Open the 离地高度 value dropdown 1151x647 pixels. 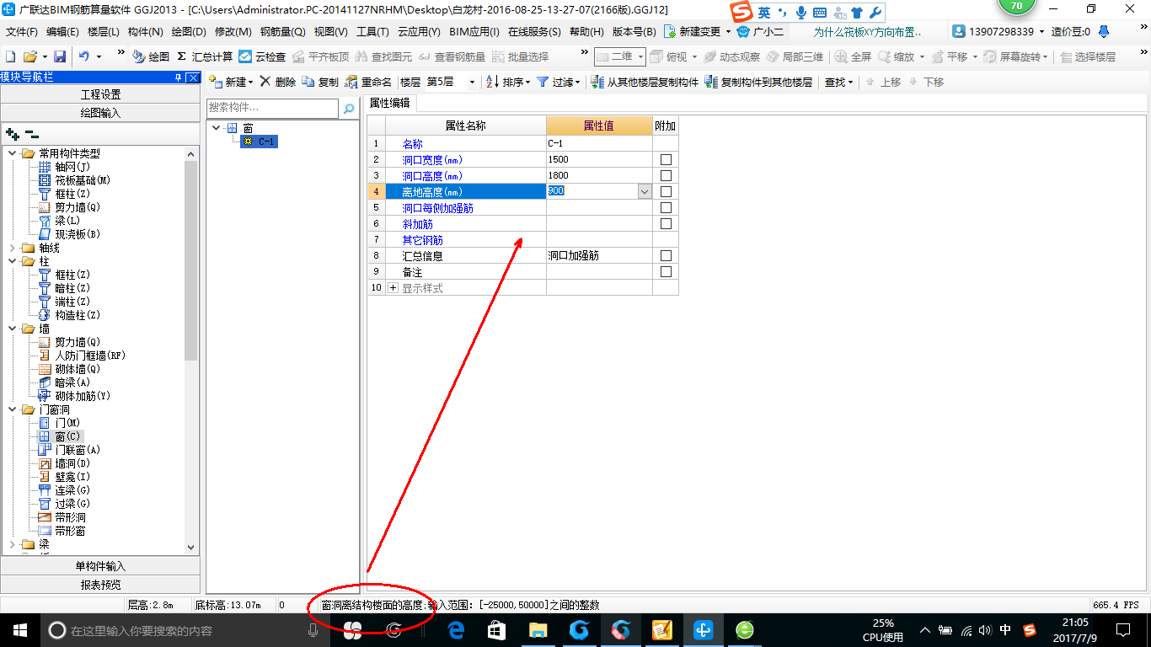[x=645, y=191]
